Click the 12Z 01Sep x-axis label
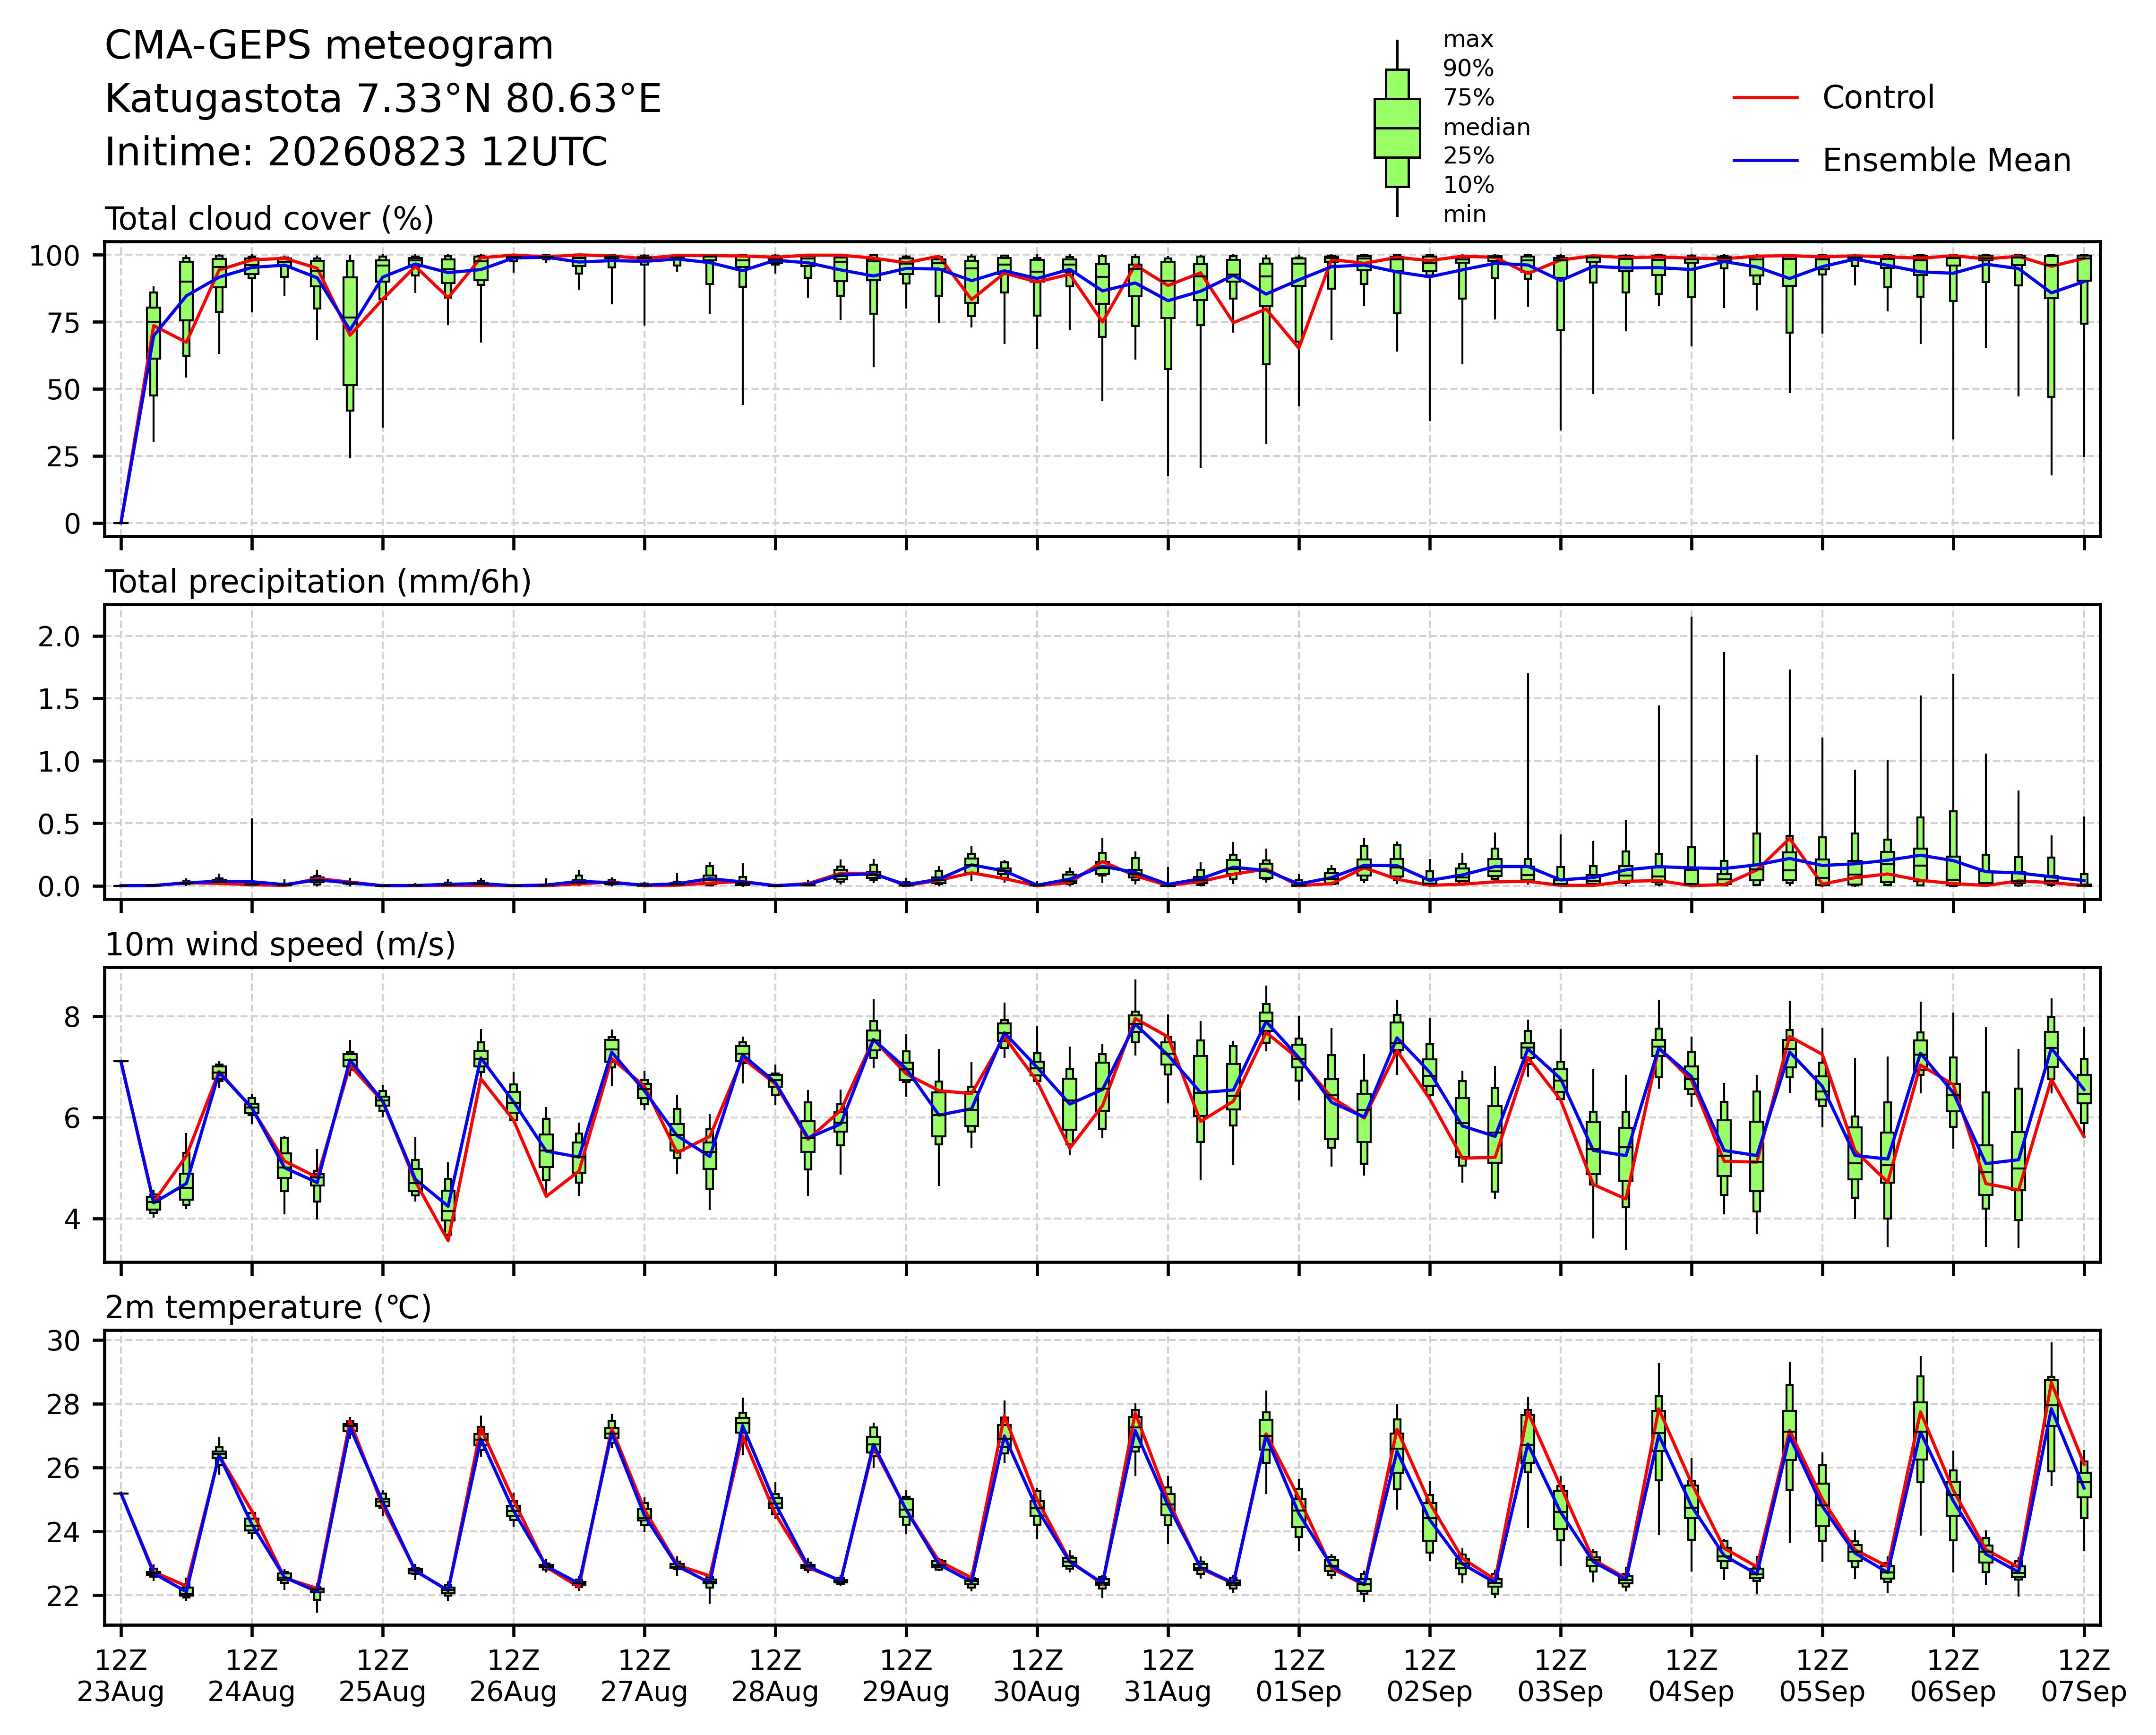The image size is (2156, 1735). (1299, 1676)
